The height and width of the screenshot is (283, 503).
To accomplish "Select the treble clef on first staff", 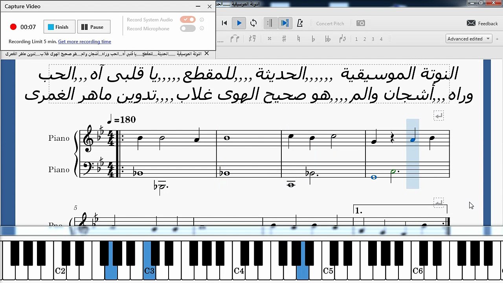I will tap(88, 138).
